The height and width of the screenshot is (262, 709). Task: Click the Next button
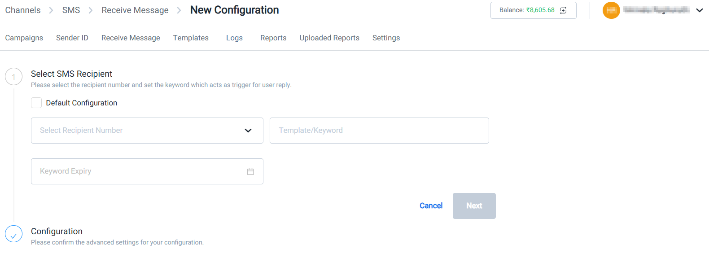click(x=474, y=206)
